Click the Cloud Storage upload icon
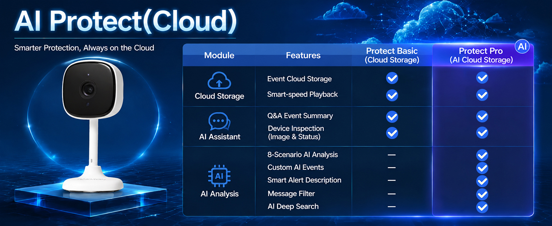This screenshot has height=226, width=552. tap(219, 81)
